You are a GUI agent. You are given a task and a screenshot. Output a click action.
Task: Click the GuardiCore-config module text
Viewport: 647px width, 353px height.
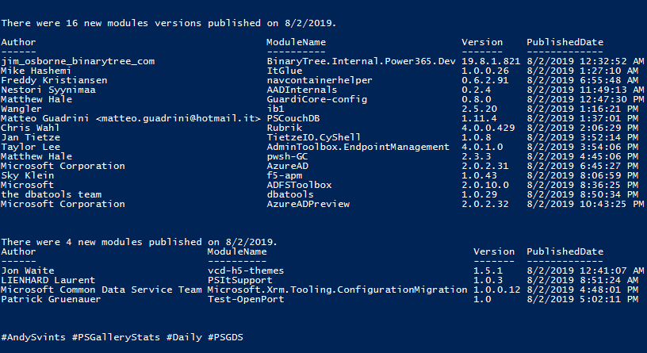point(317,99)
